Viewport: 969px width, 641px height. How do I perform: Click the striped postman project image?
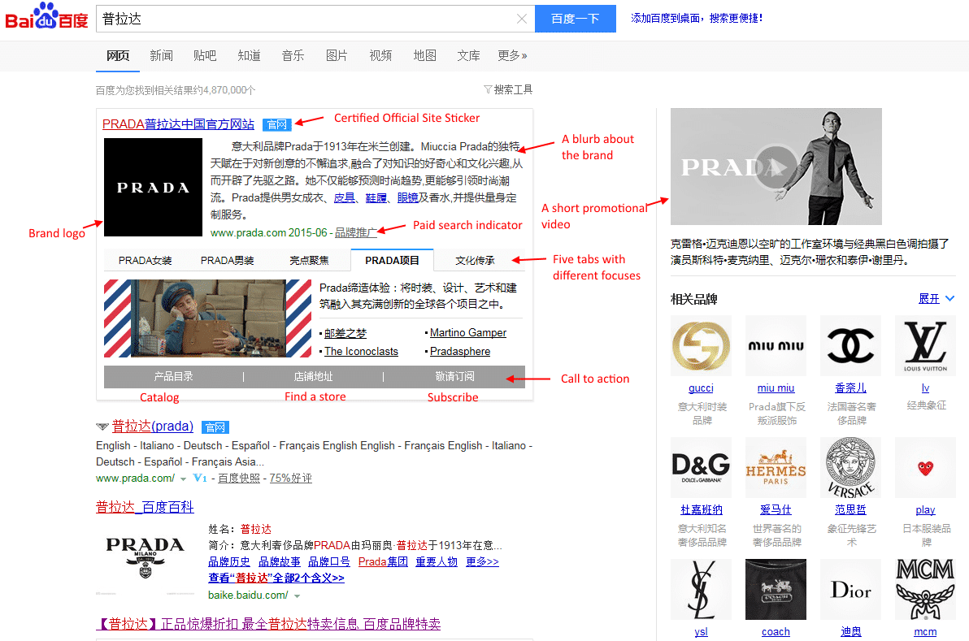click(207, 318)
